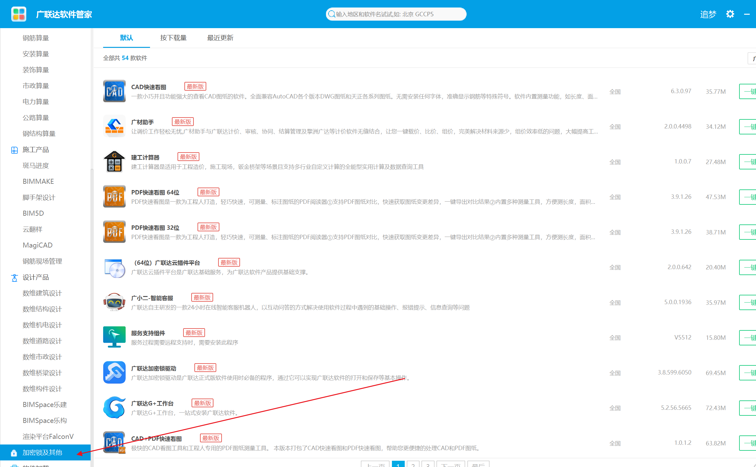Open the CAD快速看图 title link
Viewport: 756px width, 467px height.
pyautogui.click(x=149, y=87)
